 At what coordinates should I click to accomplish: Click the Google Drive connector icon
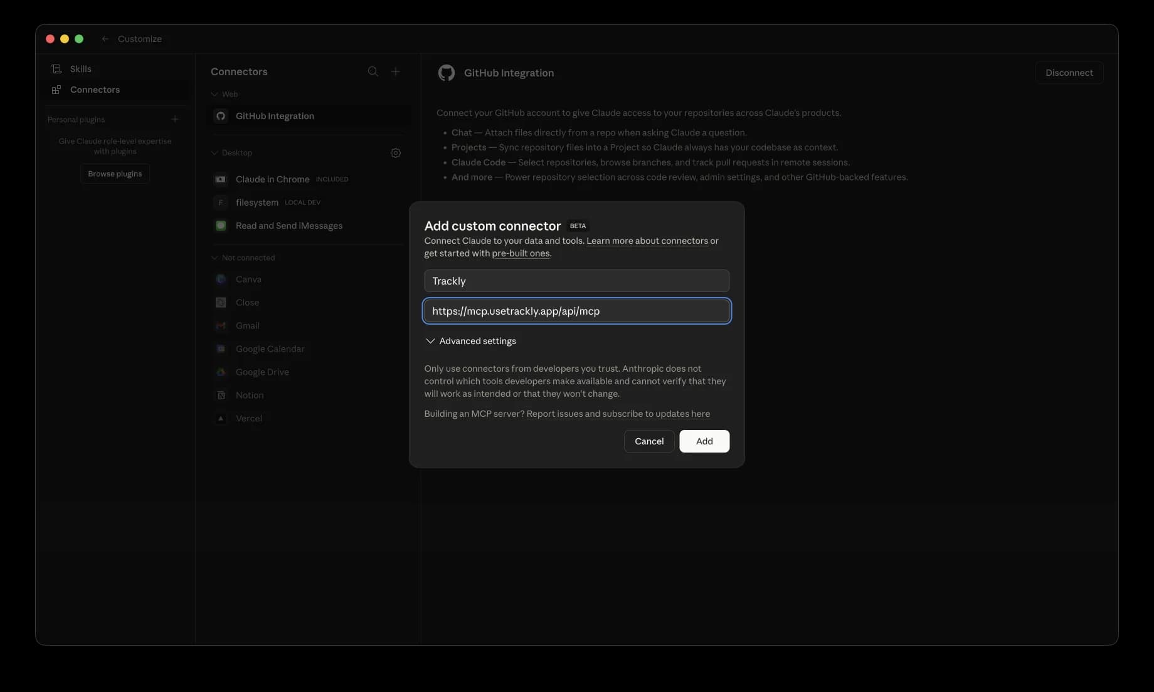(220, 372)
